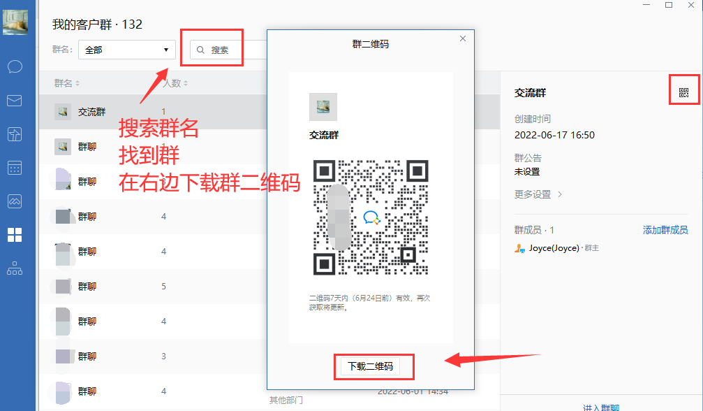Click 进入群聊 link at bottom

601,408
